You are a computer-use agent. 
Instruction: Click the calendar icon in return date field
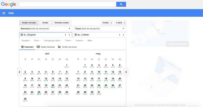pos(76,35)
